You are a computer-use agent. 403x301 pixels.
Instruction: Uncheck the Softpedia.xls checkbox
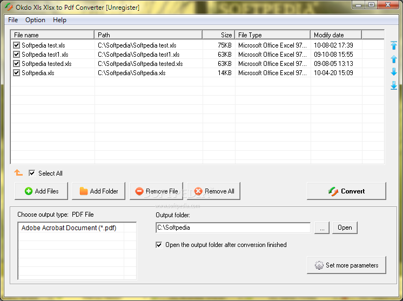[16, 73]
